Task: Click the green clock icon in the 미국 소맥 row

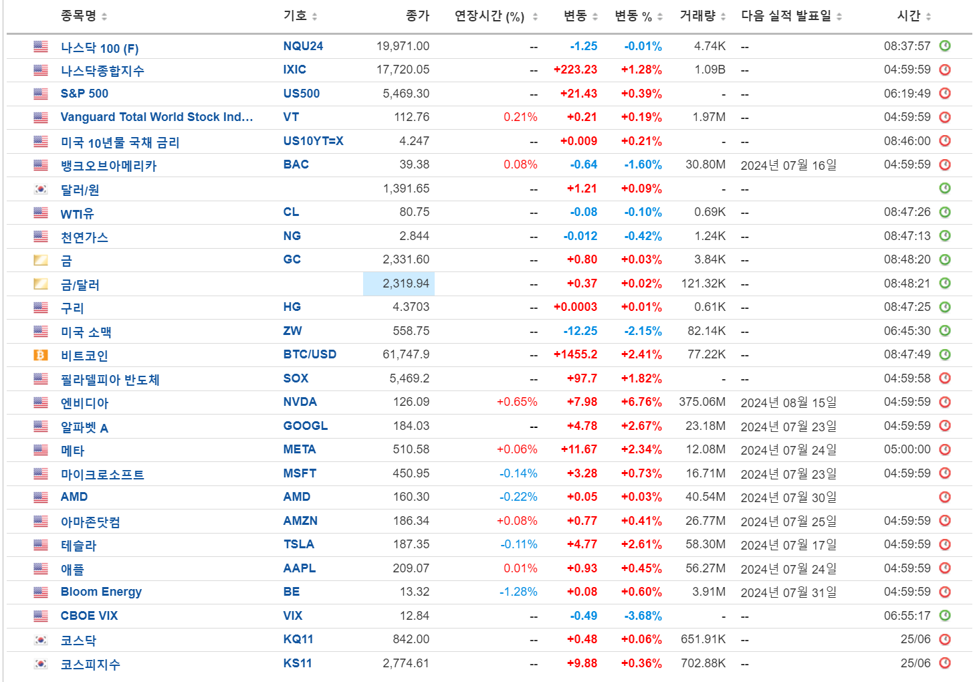Action: click(945, 331)
